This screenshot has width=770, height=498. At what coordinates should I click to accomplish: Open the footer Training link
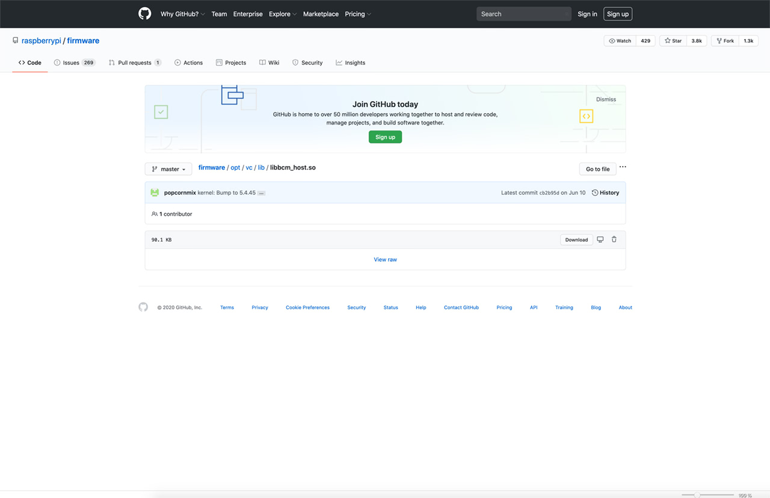[564, 307]
